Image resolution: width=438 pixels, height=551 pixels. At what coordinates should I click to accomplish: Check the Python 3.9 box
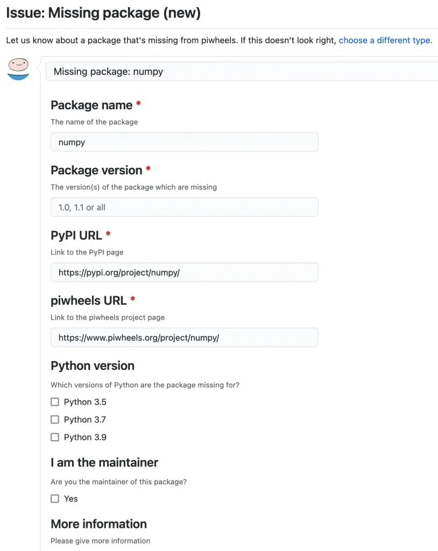55,437
